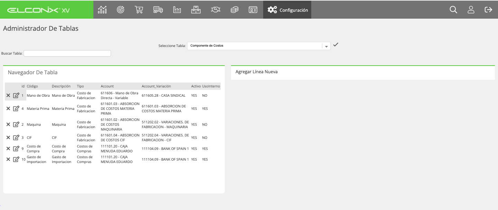This screenshot has width=498, height=210.
Task: Expand the Seleccione Tabla dropdown
Action: point(326,46)
